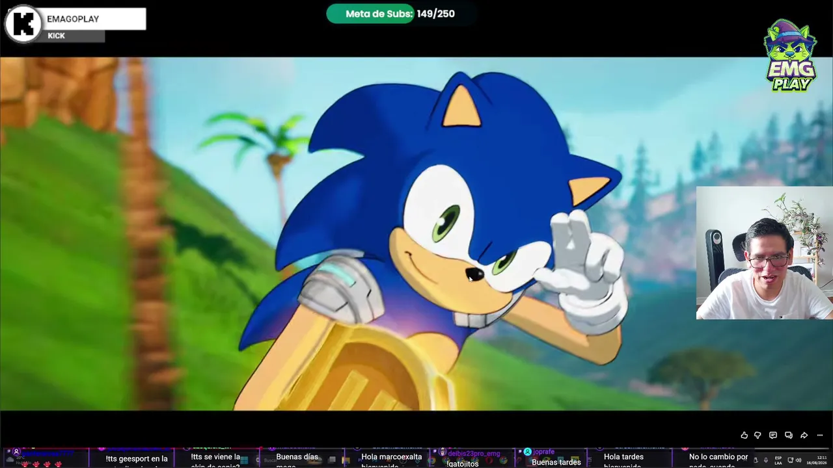Click chat message "No lo cambio por"
The image size is (833, 468).
[718, 457]
